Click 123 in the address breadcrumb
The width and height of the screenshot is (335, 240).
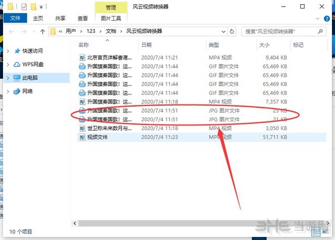(91, 31)
